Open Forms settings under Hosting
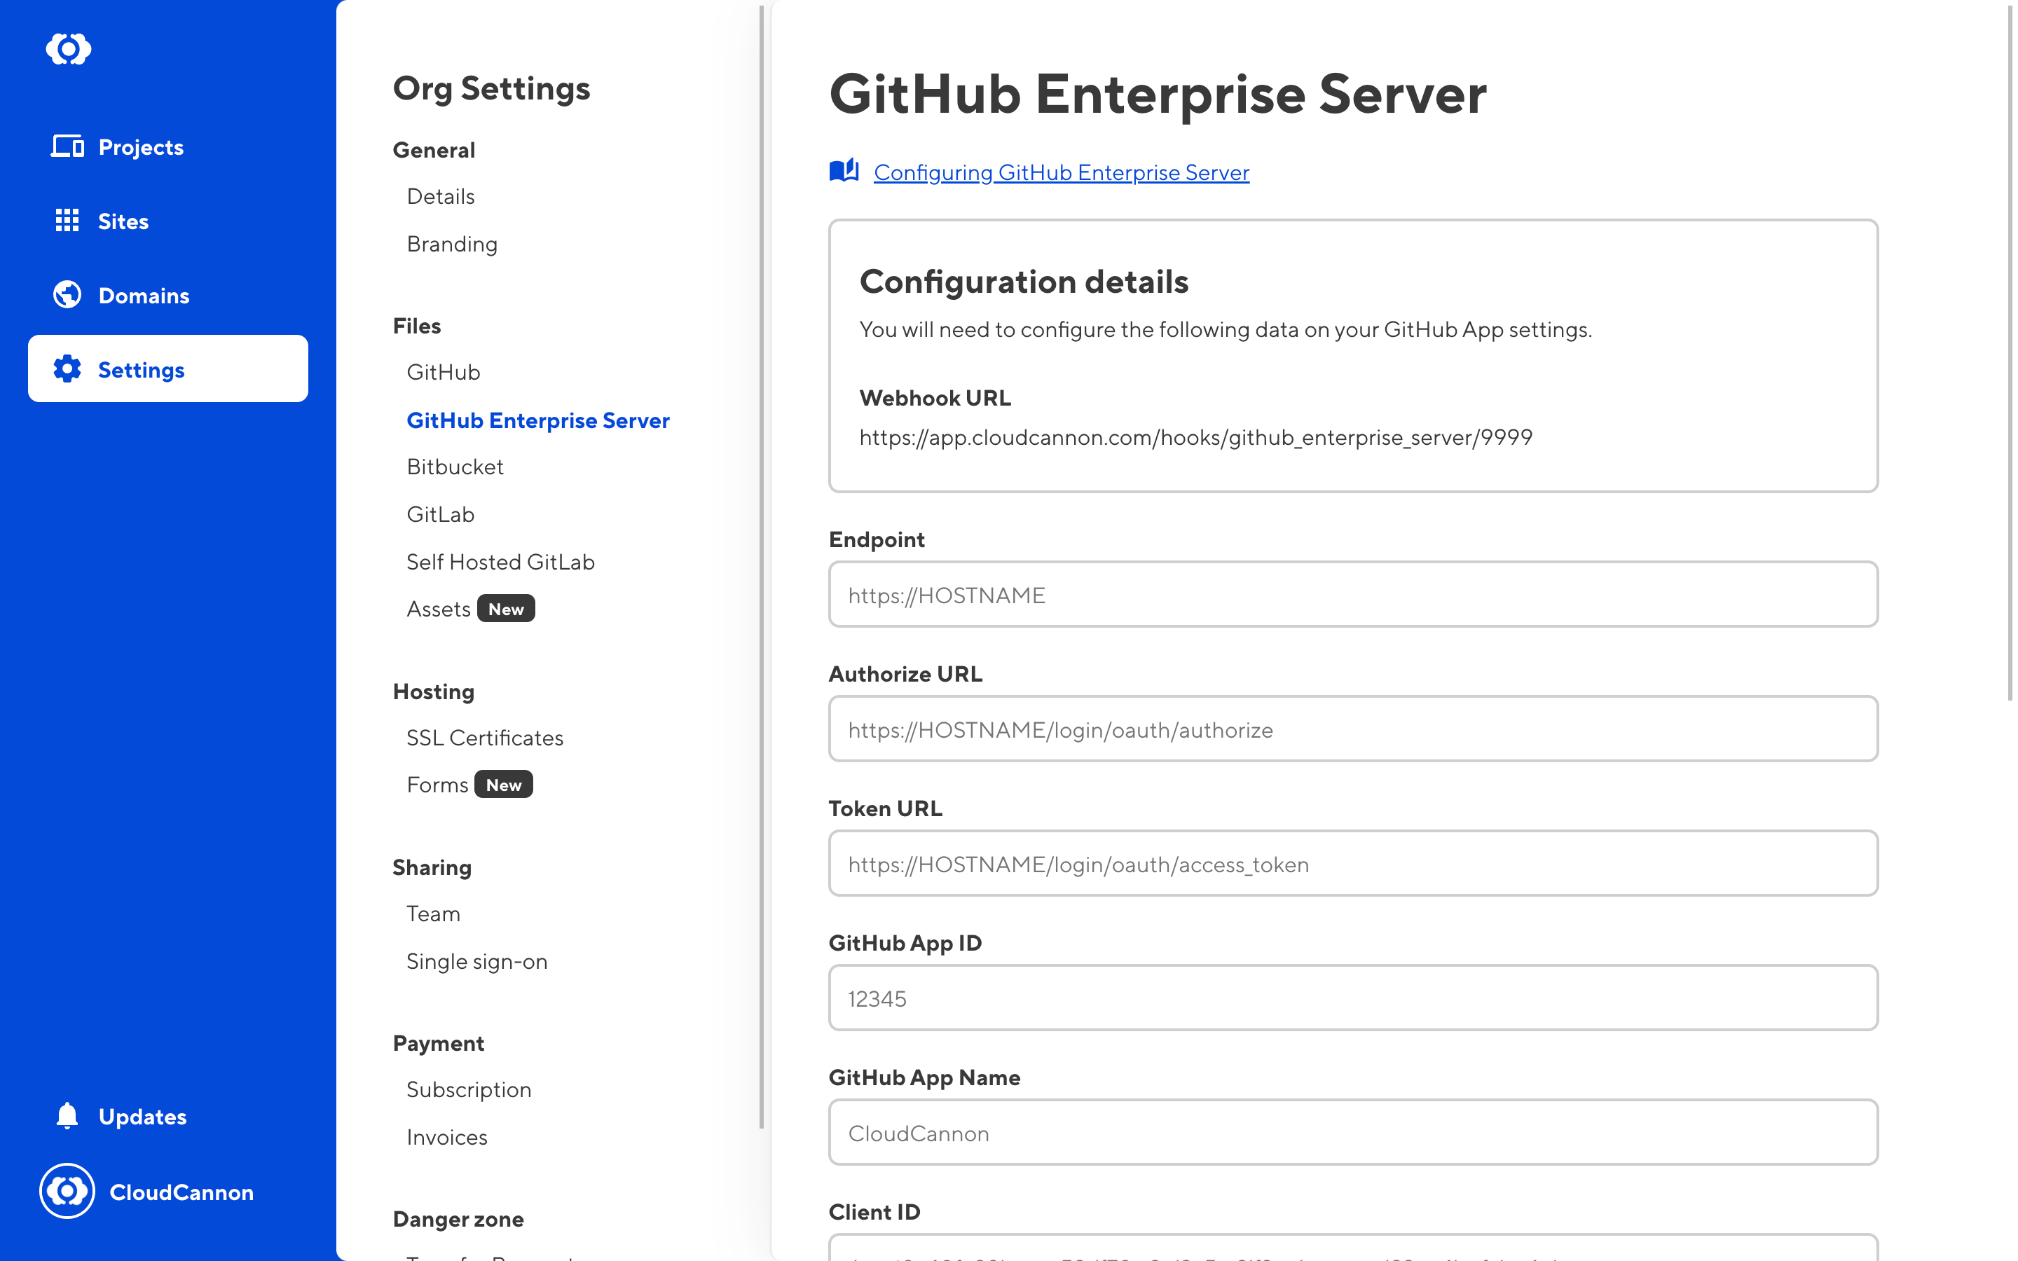The image size is (2018, 1261). (437, 785)
